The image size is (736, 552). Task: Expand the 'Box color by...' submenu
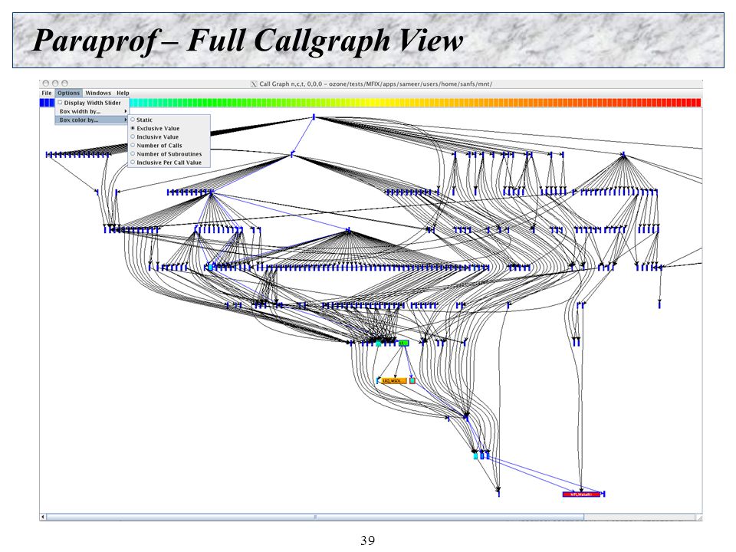(x=92, y=120)
